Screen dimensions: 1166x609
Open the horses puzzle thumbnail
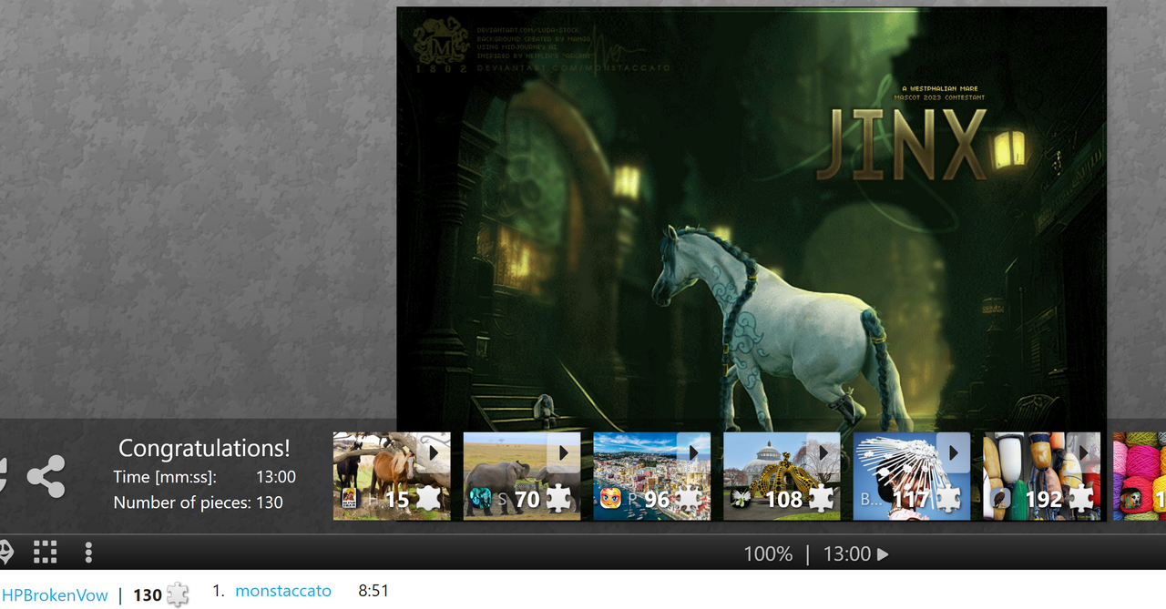tap(392, 476)
